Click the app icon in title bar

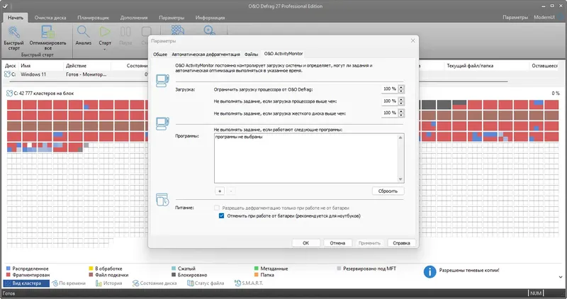pos(5,6)
